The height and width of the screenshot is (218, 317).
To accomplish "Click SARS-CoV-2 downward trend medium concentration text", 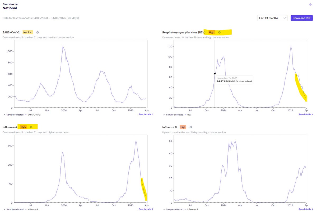I will (x=38, y=37).
